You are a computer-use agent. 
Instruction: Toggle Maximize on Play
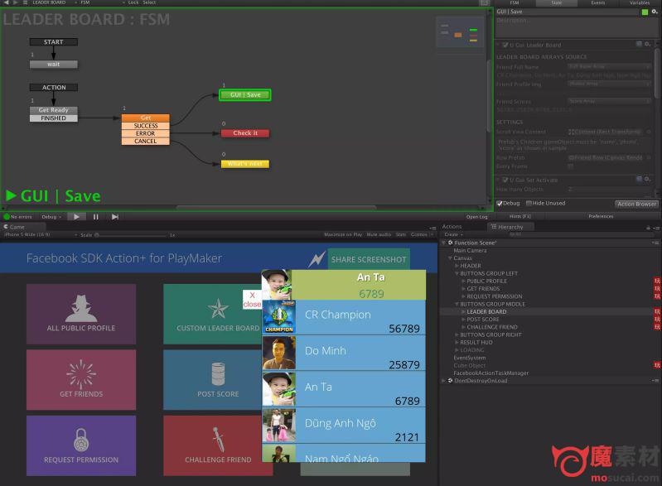click(343, 234)
